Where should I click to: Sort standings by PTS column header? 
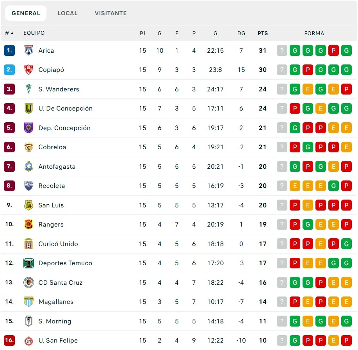pyautogui.click(x=263, y=34)
